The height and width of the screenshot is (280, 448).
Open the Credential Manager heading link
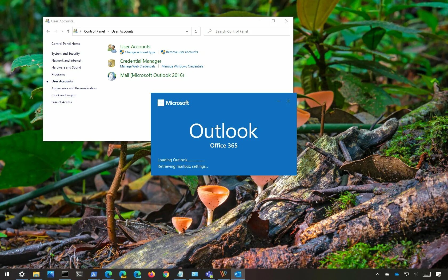coord(141,61)
